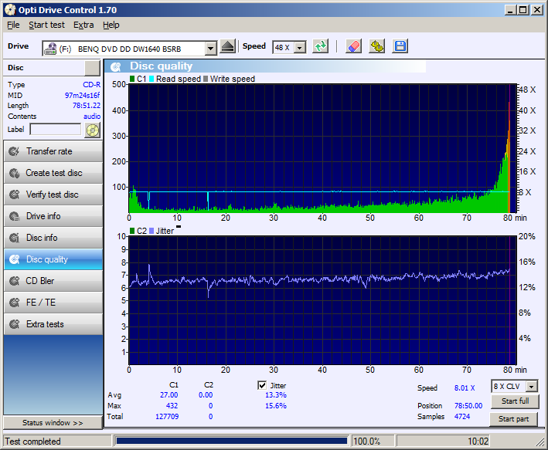Click the cyan Read speed legend swatch
548x450 pixels.
point(151,79)
